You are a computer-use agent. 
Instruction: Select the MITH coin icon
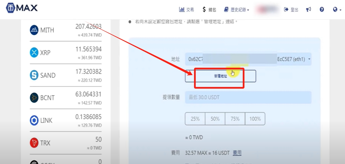coord(34,30)
